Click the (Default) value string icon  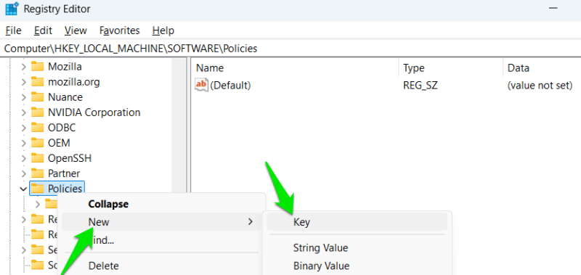(201, 85)
